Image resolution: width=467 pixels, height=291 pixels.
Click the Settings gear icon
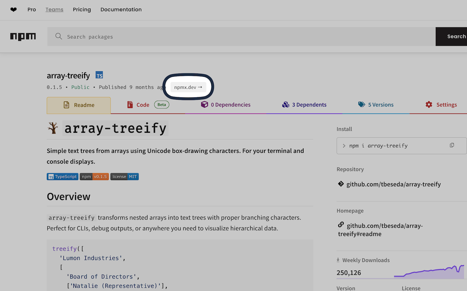[429, 104]
